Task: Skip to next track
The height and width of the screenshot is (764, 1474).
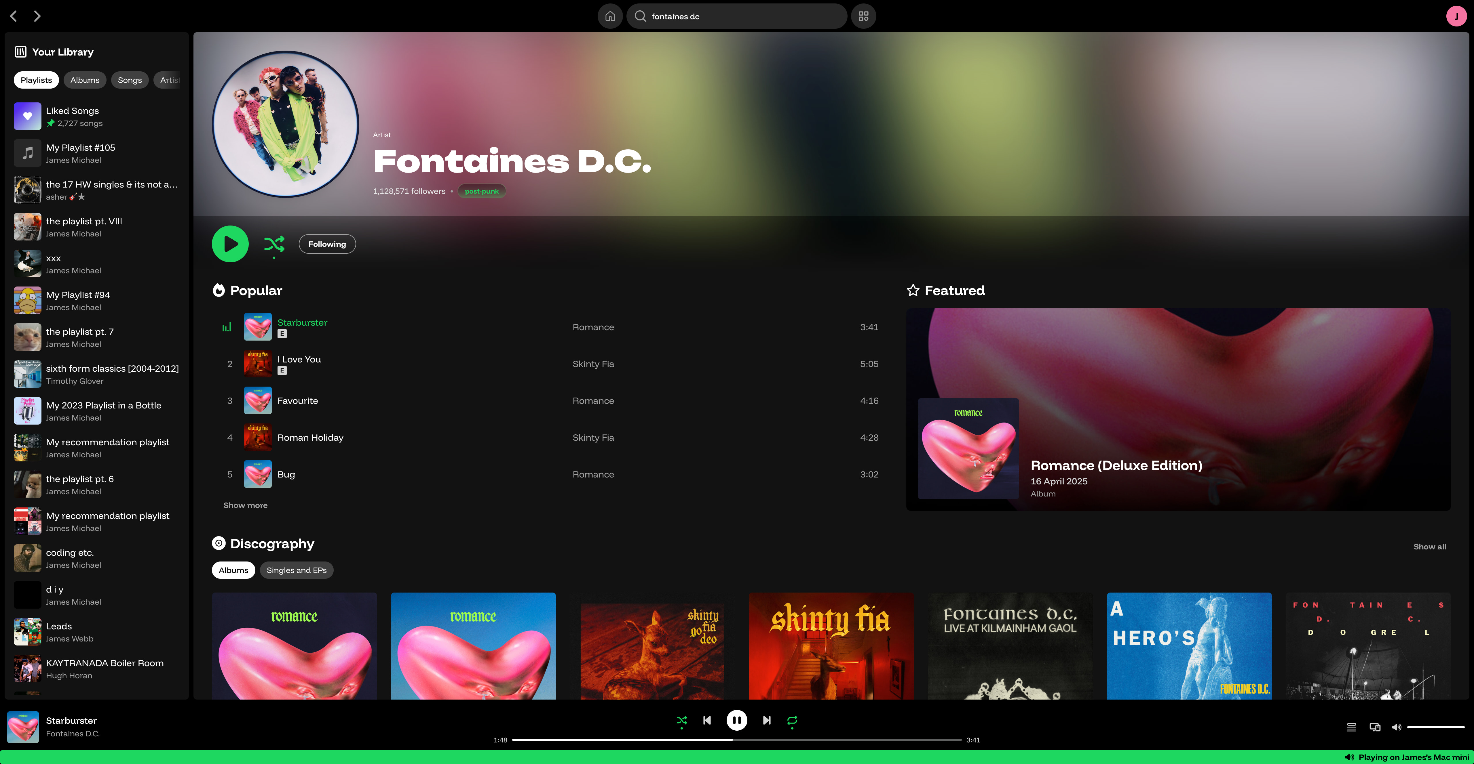Action: [767, 721]
